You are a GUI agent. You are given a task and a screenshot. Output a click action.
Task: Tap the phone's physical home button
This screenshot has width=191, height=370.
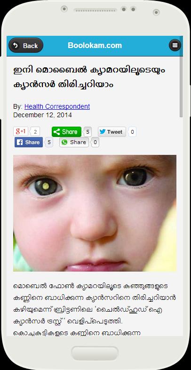(95, 353)
